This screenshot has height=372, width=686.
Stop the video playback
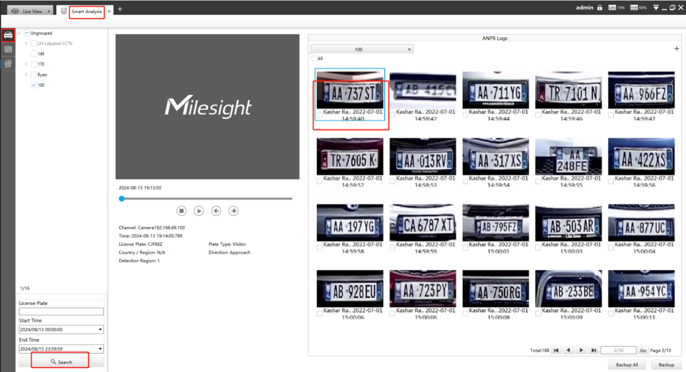[x=182, y=211]
